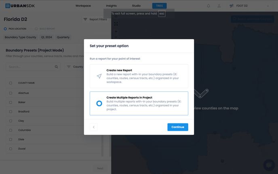Open the user profile icon
This screenshot has height=174, width=278.
(x=219, y=6)
